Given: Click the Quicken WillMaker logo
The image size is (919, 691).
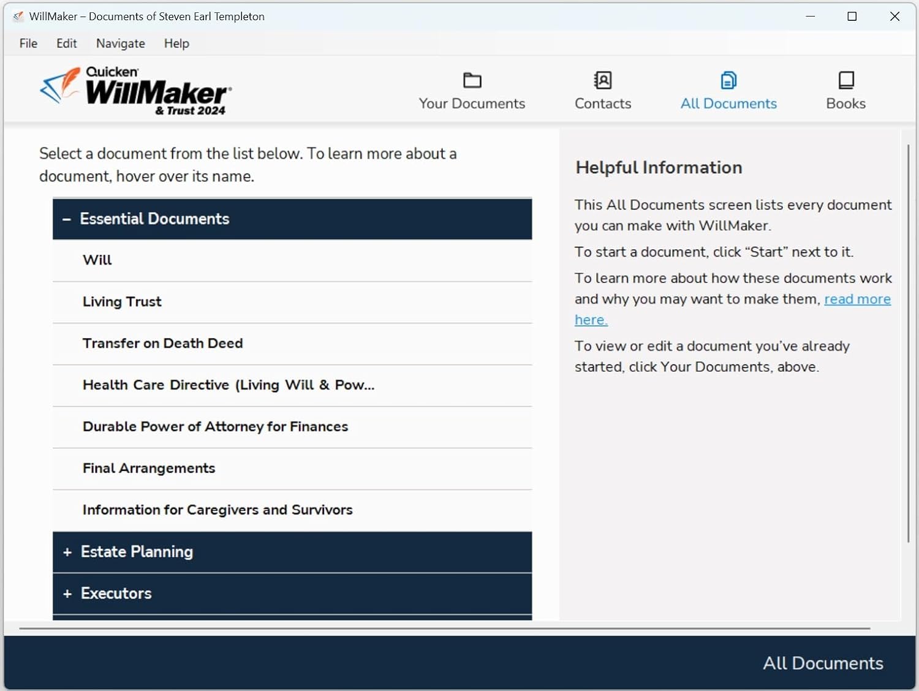Looking at the screenshot, I should click(136, 91).
